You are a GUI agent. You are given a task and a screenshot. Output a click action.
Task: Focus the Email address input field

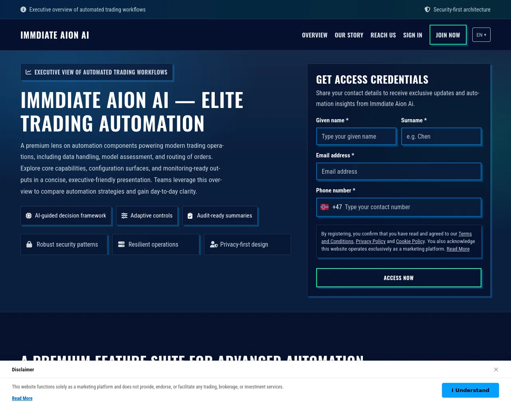click(398, 171)
